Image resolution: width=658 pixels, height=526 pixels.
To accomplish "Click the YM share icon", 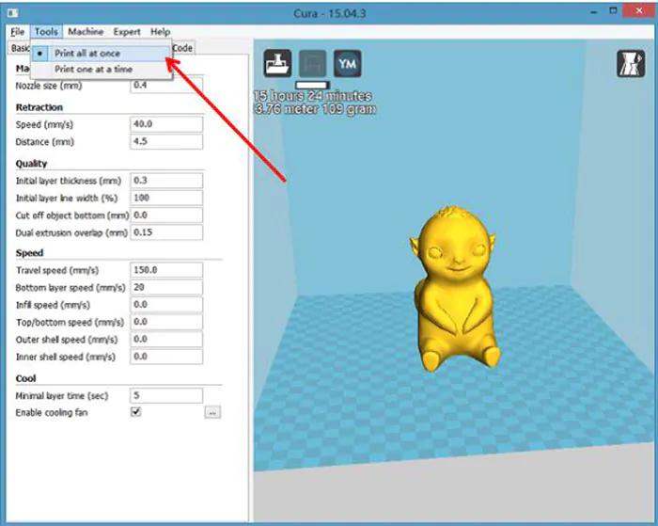I will click(347, 64).
